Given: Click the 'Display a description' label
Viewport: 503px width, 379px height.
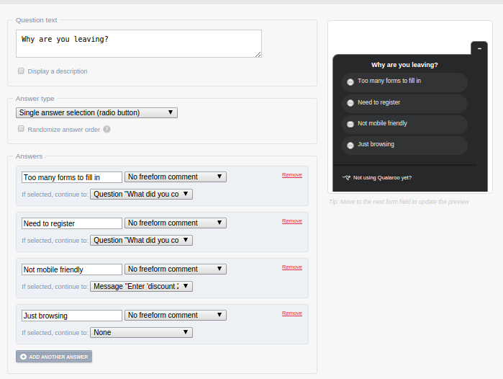Looking at the screenshot, I should point(58,71).
